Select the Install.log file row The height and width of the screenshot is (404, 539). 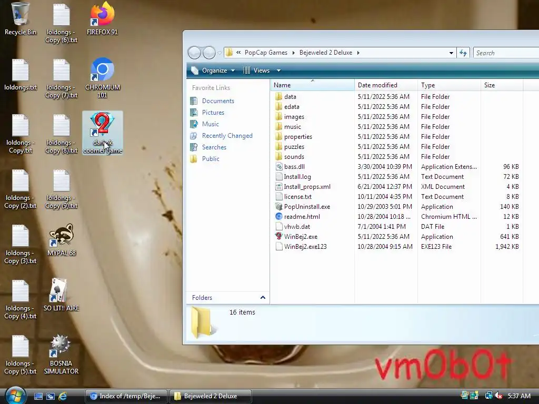click(397, 177)
